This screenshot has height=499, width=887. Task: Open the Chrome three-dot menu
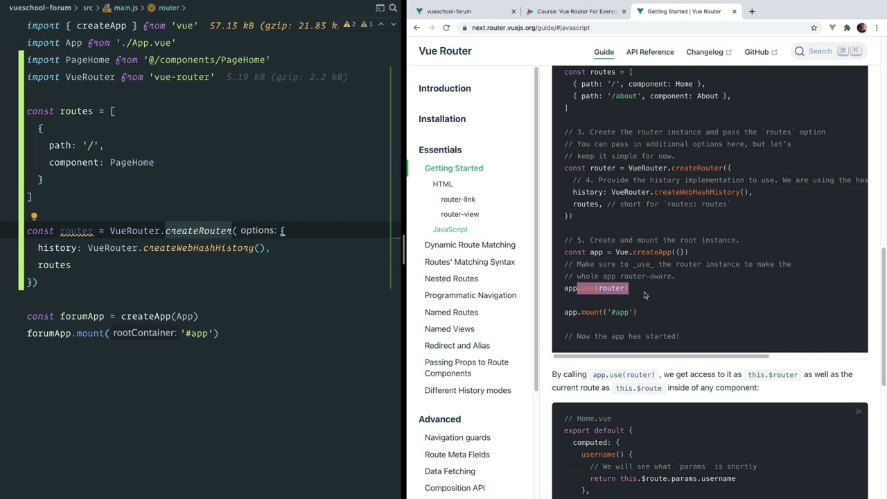tap(877, 28)
